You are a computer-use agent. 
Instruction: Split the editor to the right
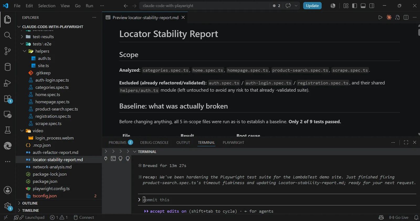[x=406, y=17]
